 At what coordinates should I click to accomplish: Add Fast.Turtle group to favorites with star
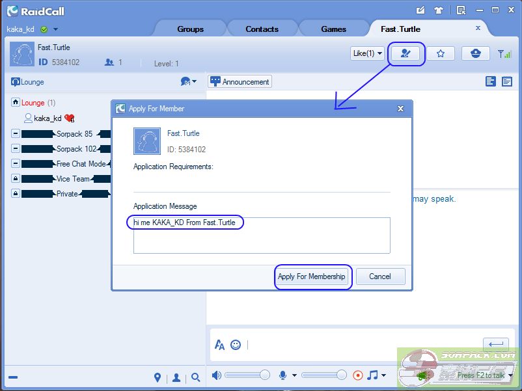(x=441, y=53)
